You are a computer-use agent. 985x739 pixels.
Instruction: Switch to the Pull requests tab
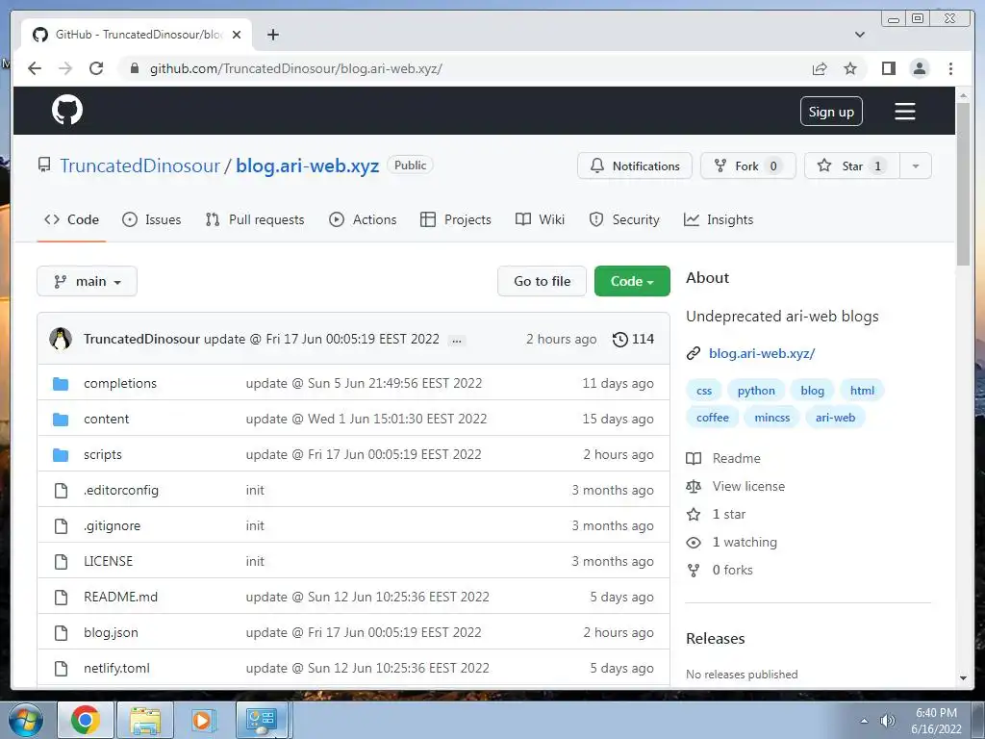[x=254, y=219]
